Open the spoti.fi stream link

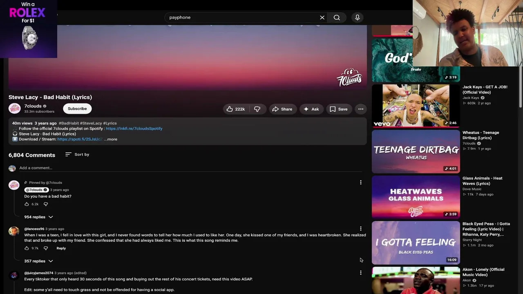click(x=80, y=139)
